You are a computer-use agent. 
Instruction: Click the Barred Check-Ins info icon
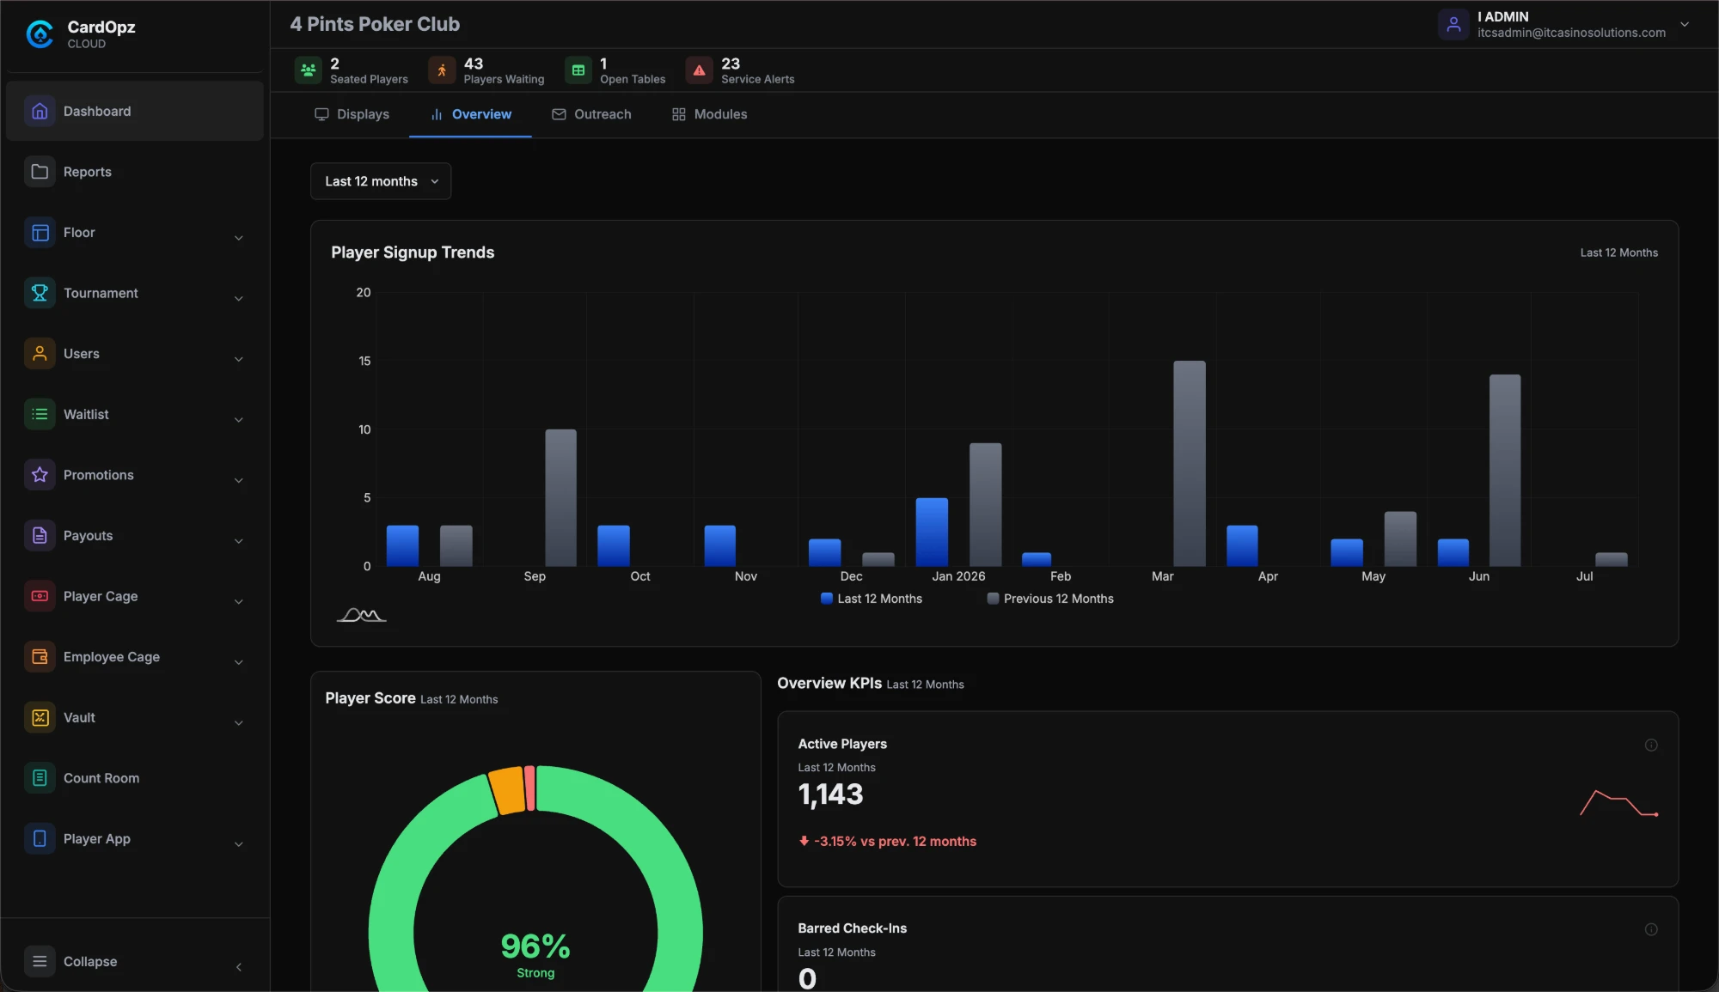tap(1651, 929)
